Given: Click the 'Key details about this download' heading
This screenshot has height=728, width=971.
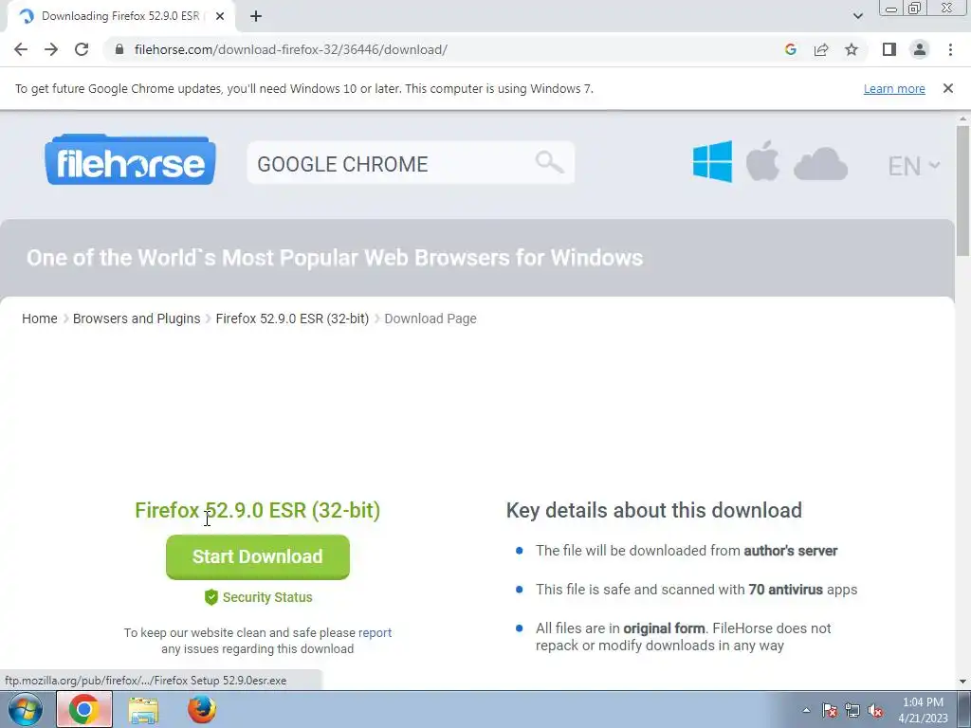Looking at the screenshot, I should (654, 510).
